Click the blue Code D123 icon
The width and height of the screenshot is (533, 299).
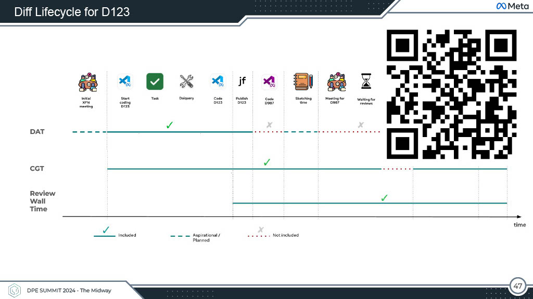pos(218,81)
